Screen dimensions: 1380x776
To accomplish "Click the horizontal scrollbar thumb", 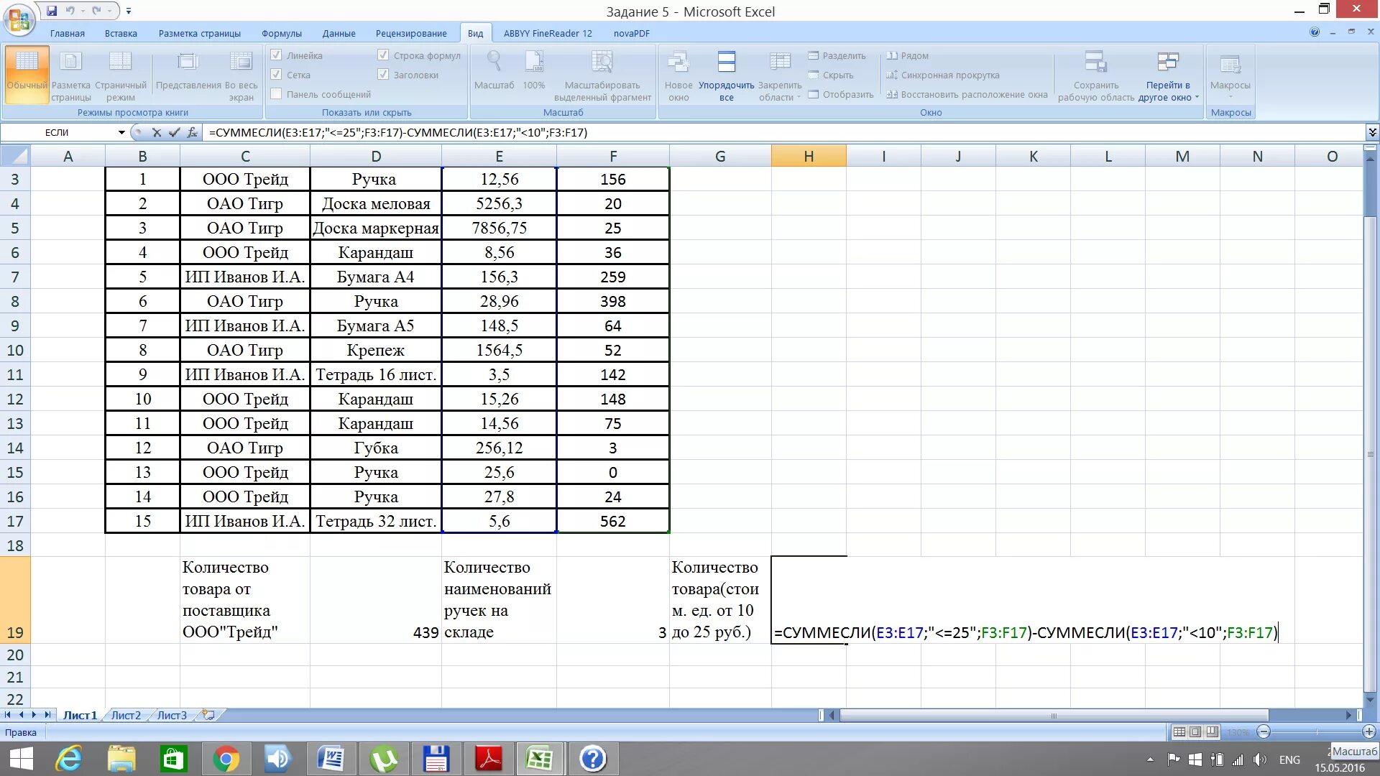I will point(1054,716).
